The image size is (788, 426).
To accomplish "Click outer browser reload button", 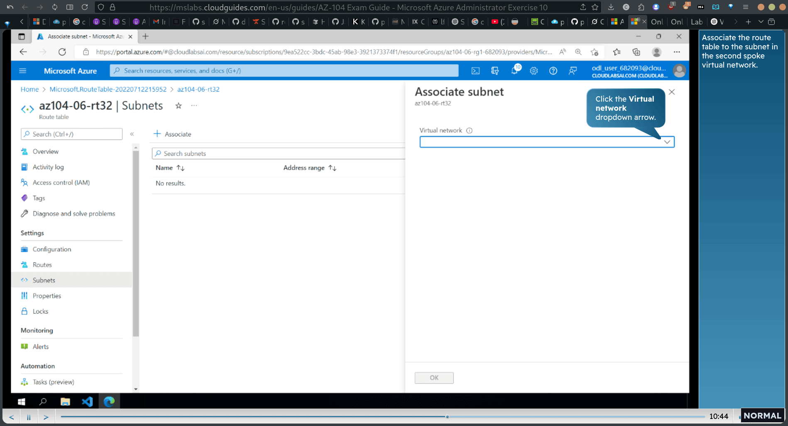I will click(x=85, y=7).
